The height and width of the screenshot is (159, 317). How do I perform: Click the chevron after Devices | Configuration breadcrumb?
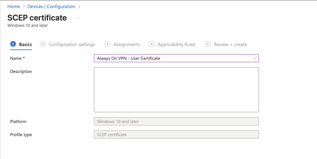79,7
